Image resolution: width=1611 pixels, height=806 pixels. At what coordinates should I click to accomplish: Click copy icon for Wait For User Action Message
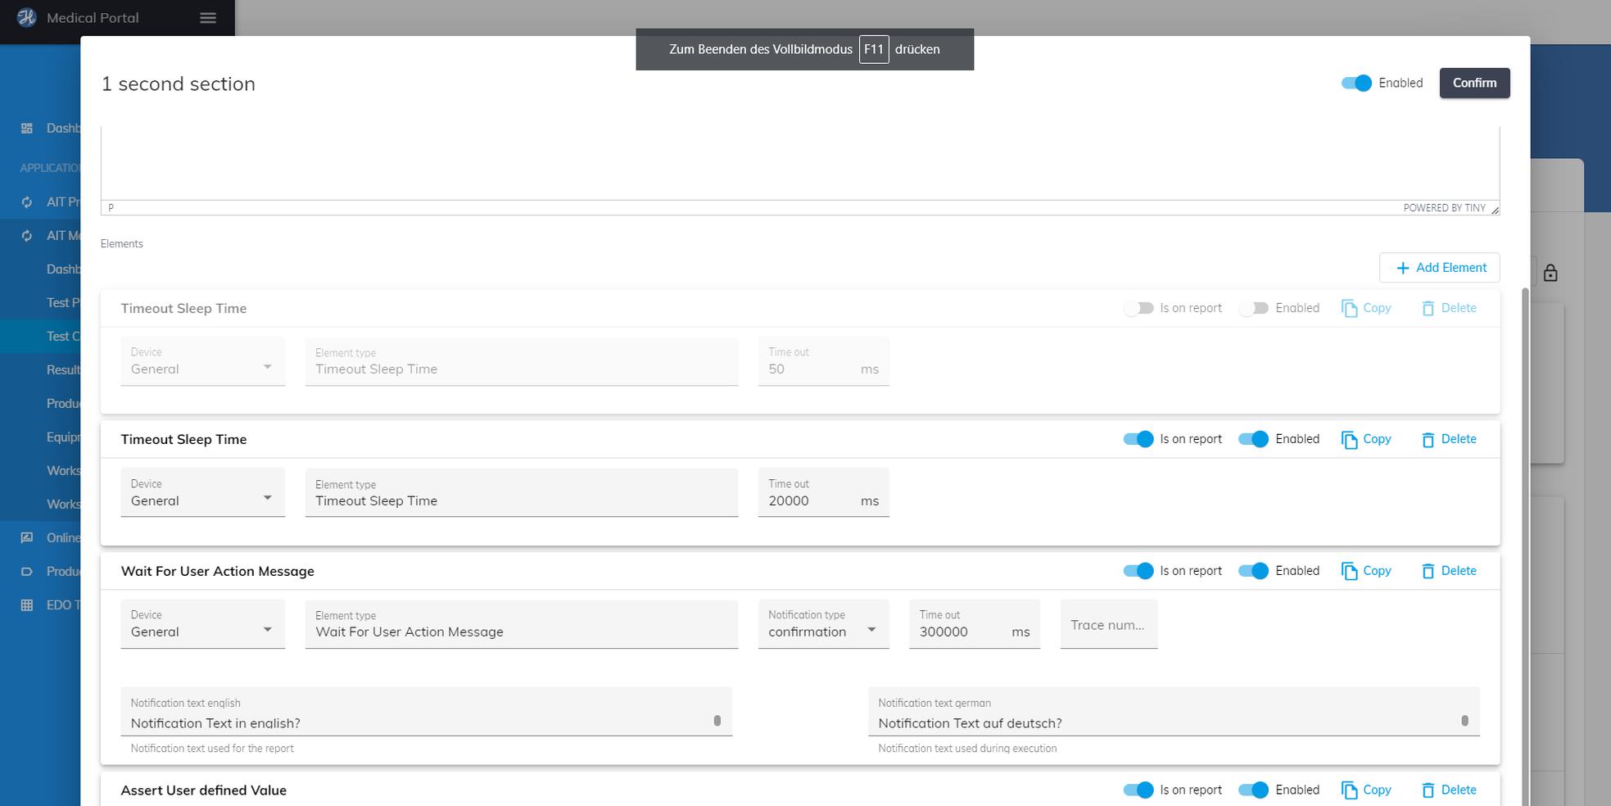1349,571
